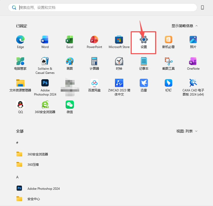Screen dimensions: 213x206
Task: Open 文件资源管理器 file explorer
Action: (x=20, y=85)
